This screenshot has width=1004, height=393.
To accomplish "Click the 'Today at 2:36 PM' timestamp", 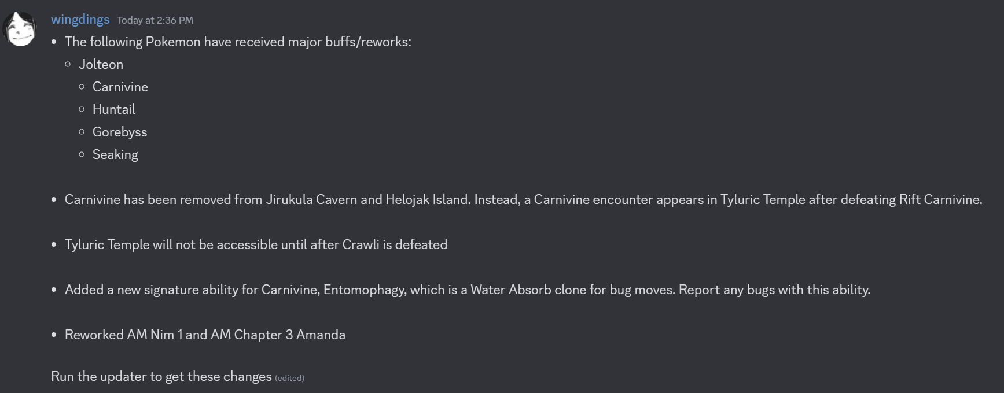I will tap(155, 20).
